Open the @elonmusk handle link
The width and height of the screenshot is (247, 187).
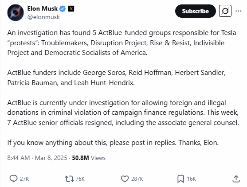[x=43, y=17]
